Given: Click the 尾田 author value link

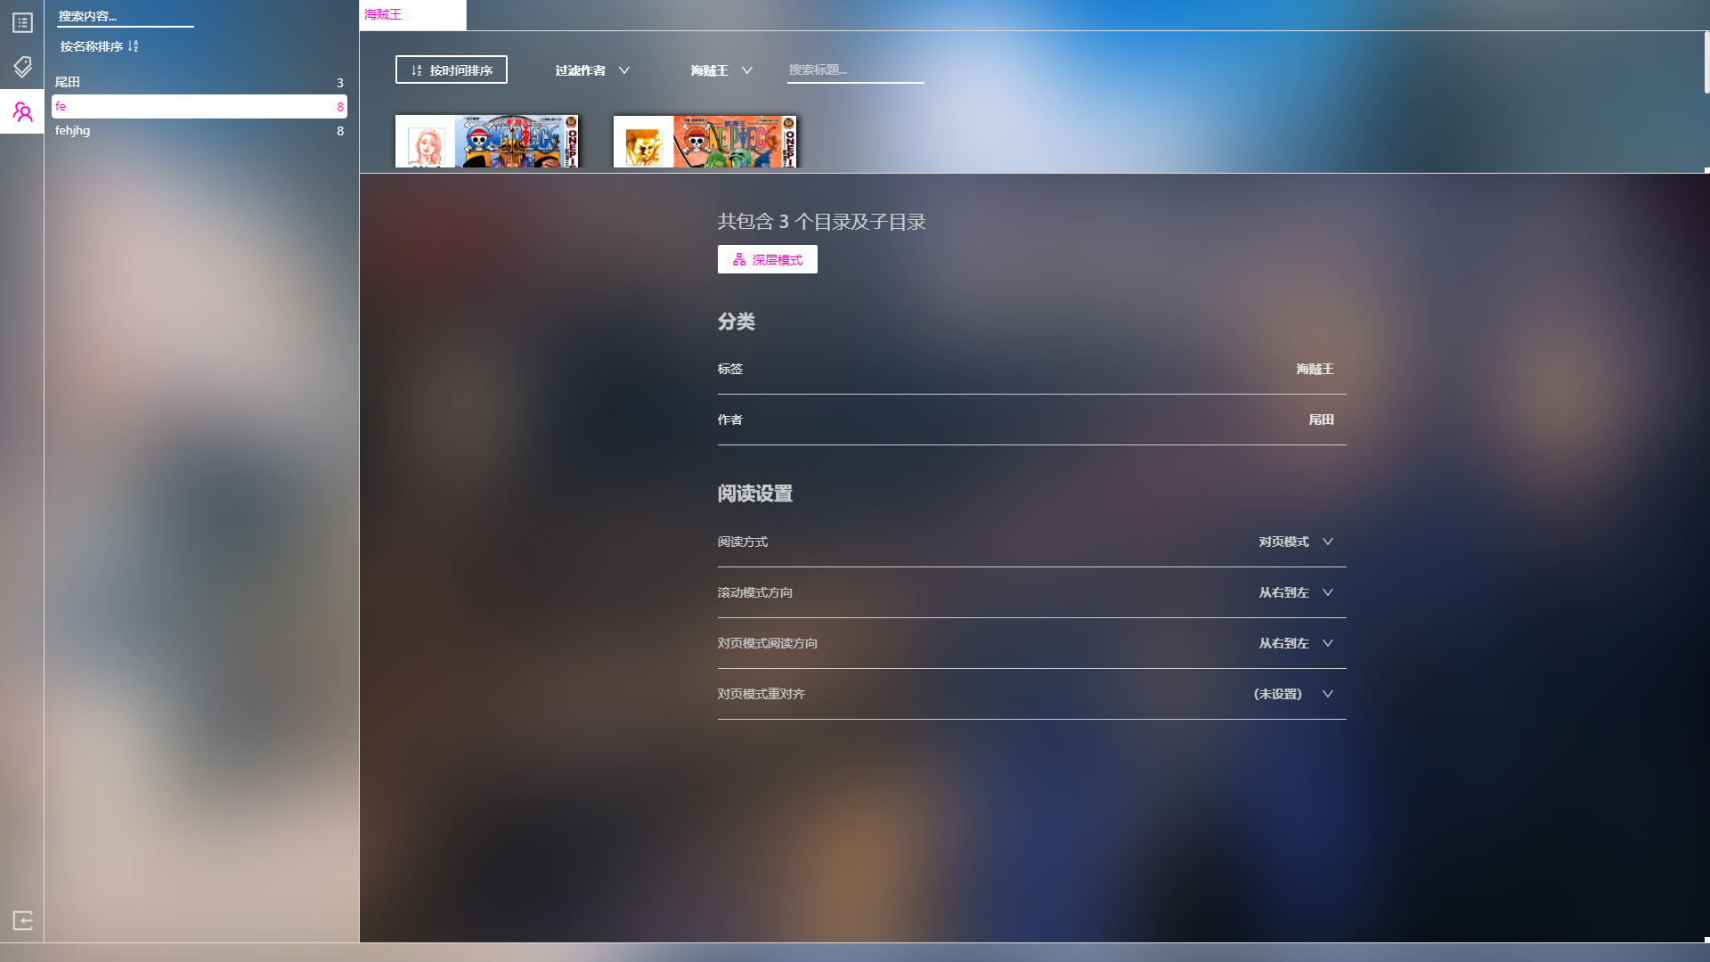Looking at the screenshot, I should click(1320, 420).
